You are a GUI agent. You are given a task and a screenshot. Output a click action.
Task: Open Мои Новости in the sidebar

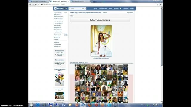point(57,28)
